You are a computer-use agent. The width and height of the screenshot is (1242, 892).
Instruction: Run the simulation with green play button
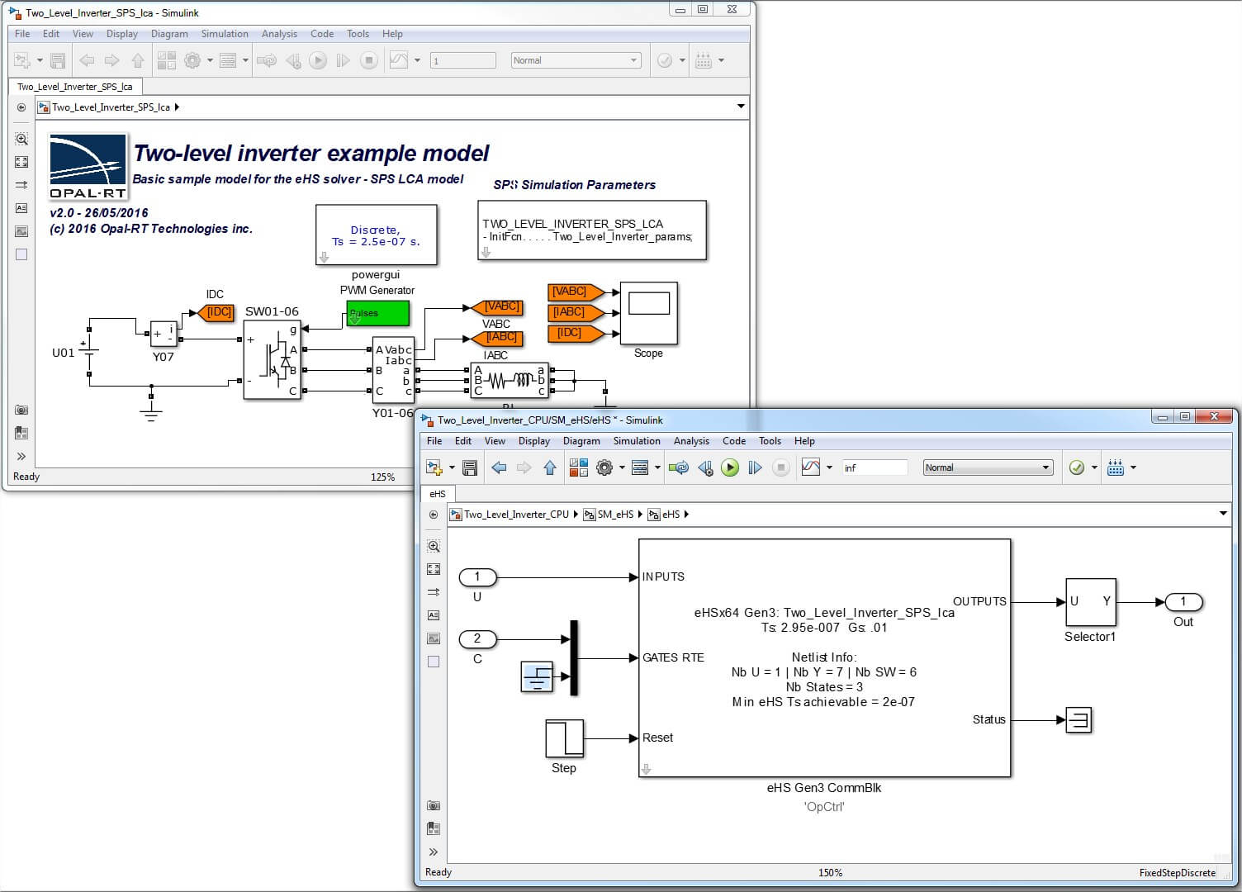tap(730, 467)
